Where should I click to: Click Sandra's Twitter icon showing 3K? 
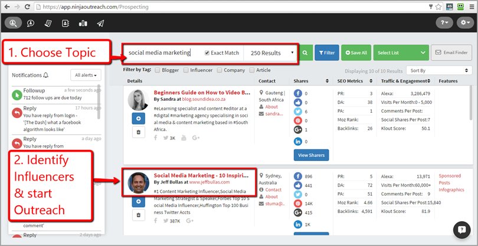[x=166, y=138]
